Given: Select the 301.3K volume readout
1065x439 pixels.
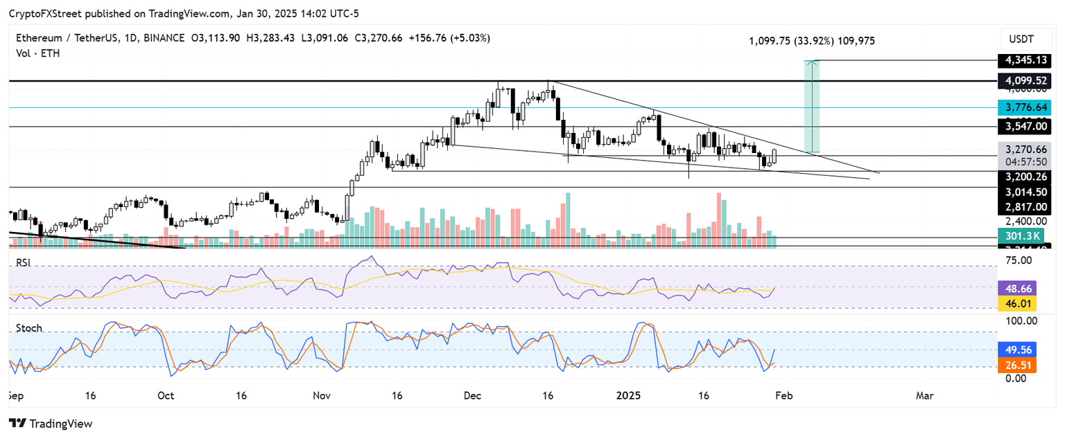Looking at the screenshot, I should tap(1024, 236).
